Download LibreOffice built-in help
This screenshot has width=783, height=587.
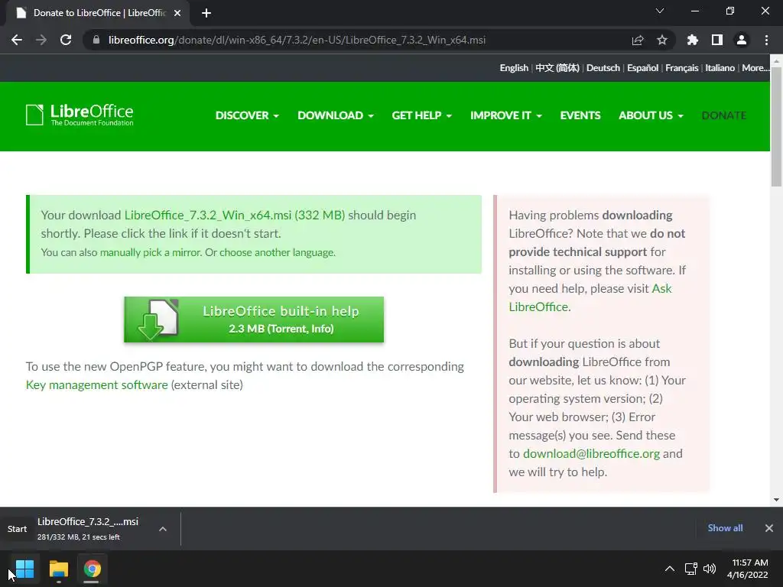[x=254, y=319]
